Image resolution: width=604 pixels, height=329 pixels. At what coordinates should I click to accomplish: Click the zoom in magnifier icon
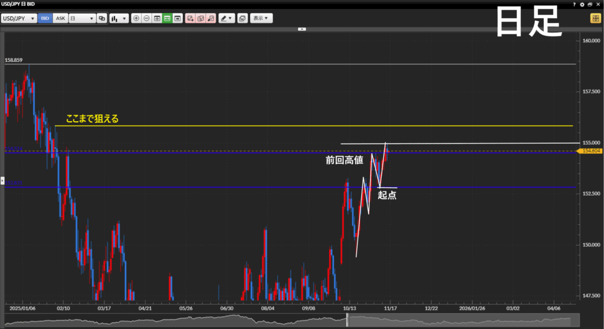pyautogui.click(x=136, y=18)
